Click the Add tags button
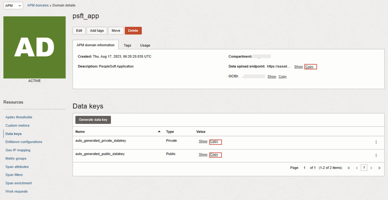The image size is (388, 200). click(x=97, y=31)
